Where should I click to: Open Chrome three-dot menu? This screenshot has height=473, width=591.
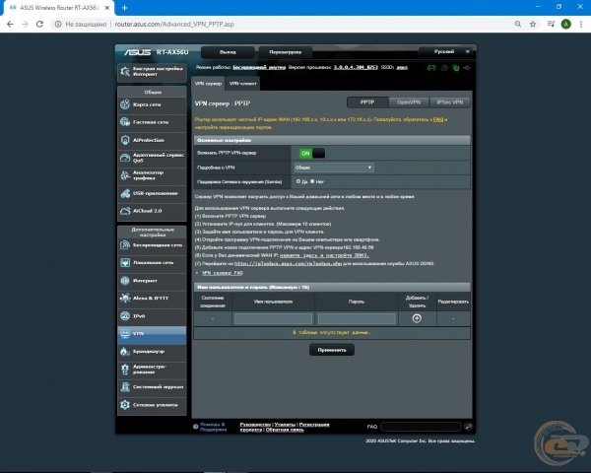[x=581, y=24]
